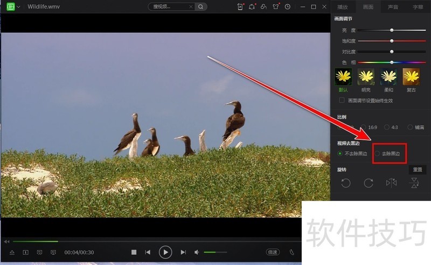The height and width of the screenshot is (265, 431).
Task: Switch to the 字幕 tab
Action: tap(418, 7)
